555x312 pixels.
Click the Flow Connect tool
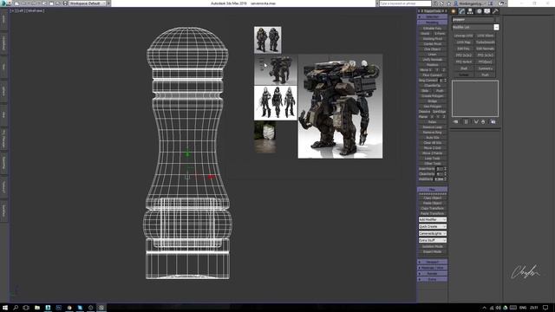[x=432, y=75]
